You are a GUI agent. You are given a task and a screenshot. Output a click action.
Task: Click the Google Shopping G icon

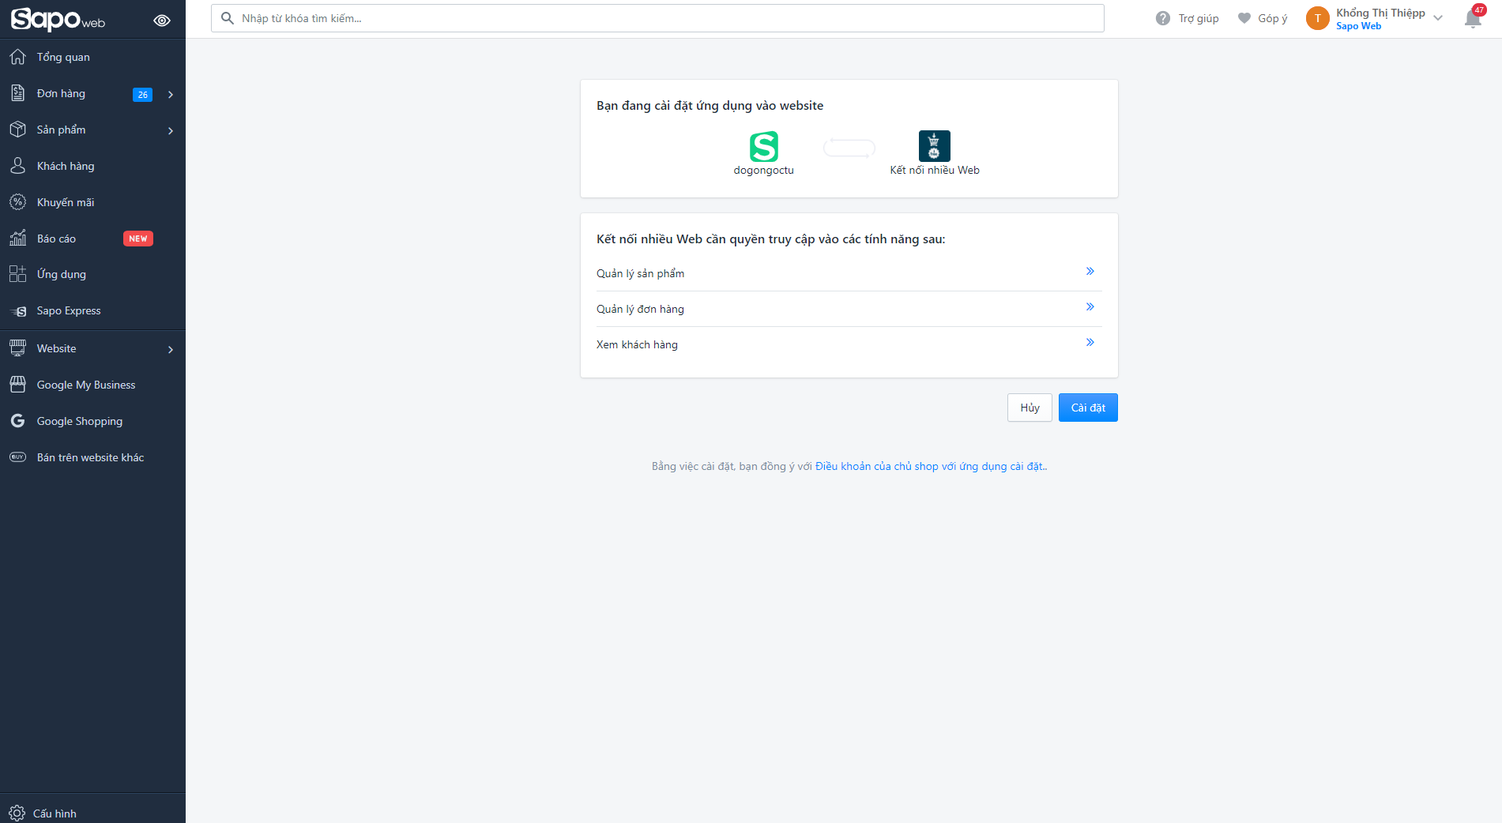coord(17,421)
